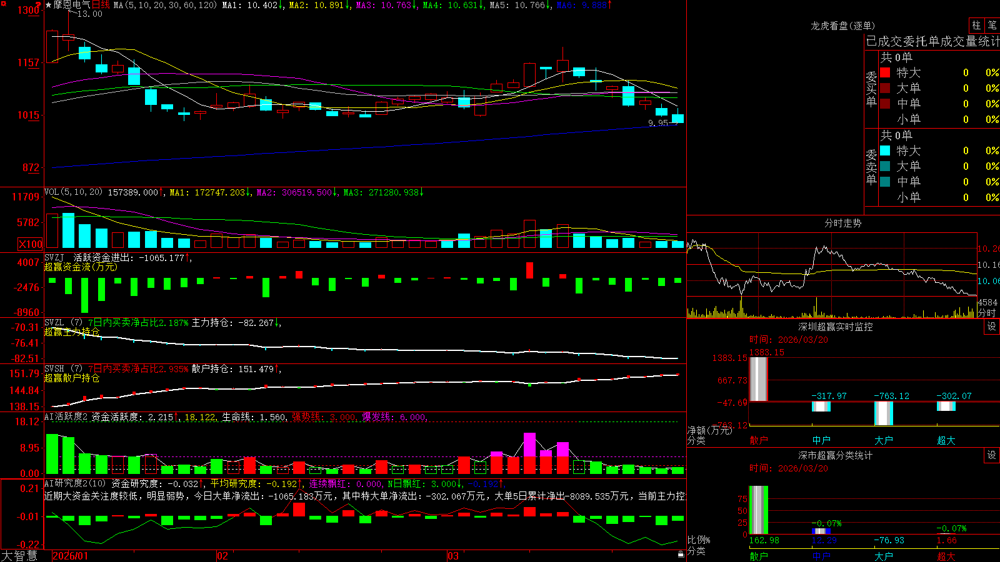The height and width of the screenshot is (562, 1000).
Task: Click the 超赢散户持仓 label
Action: (x=72, y=378)
